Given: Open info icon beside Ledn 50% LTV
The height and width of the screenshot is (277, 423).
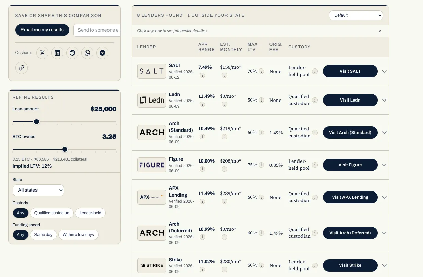Looking at the screenshot, I should 261,100.
